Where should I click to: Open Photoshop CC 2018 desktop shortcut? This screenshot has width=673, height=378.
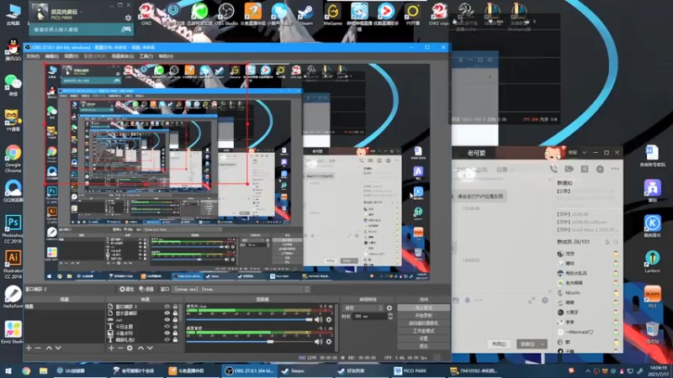tap(13, 229)
